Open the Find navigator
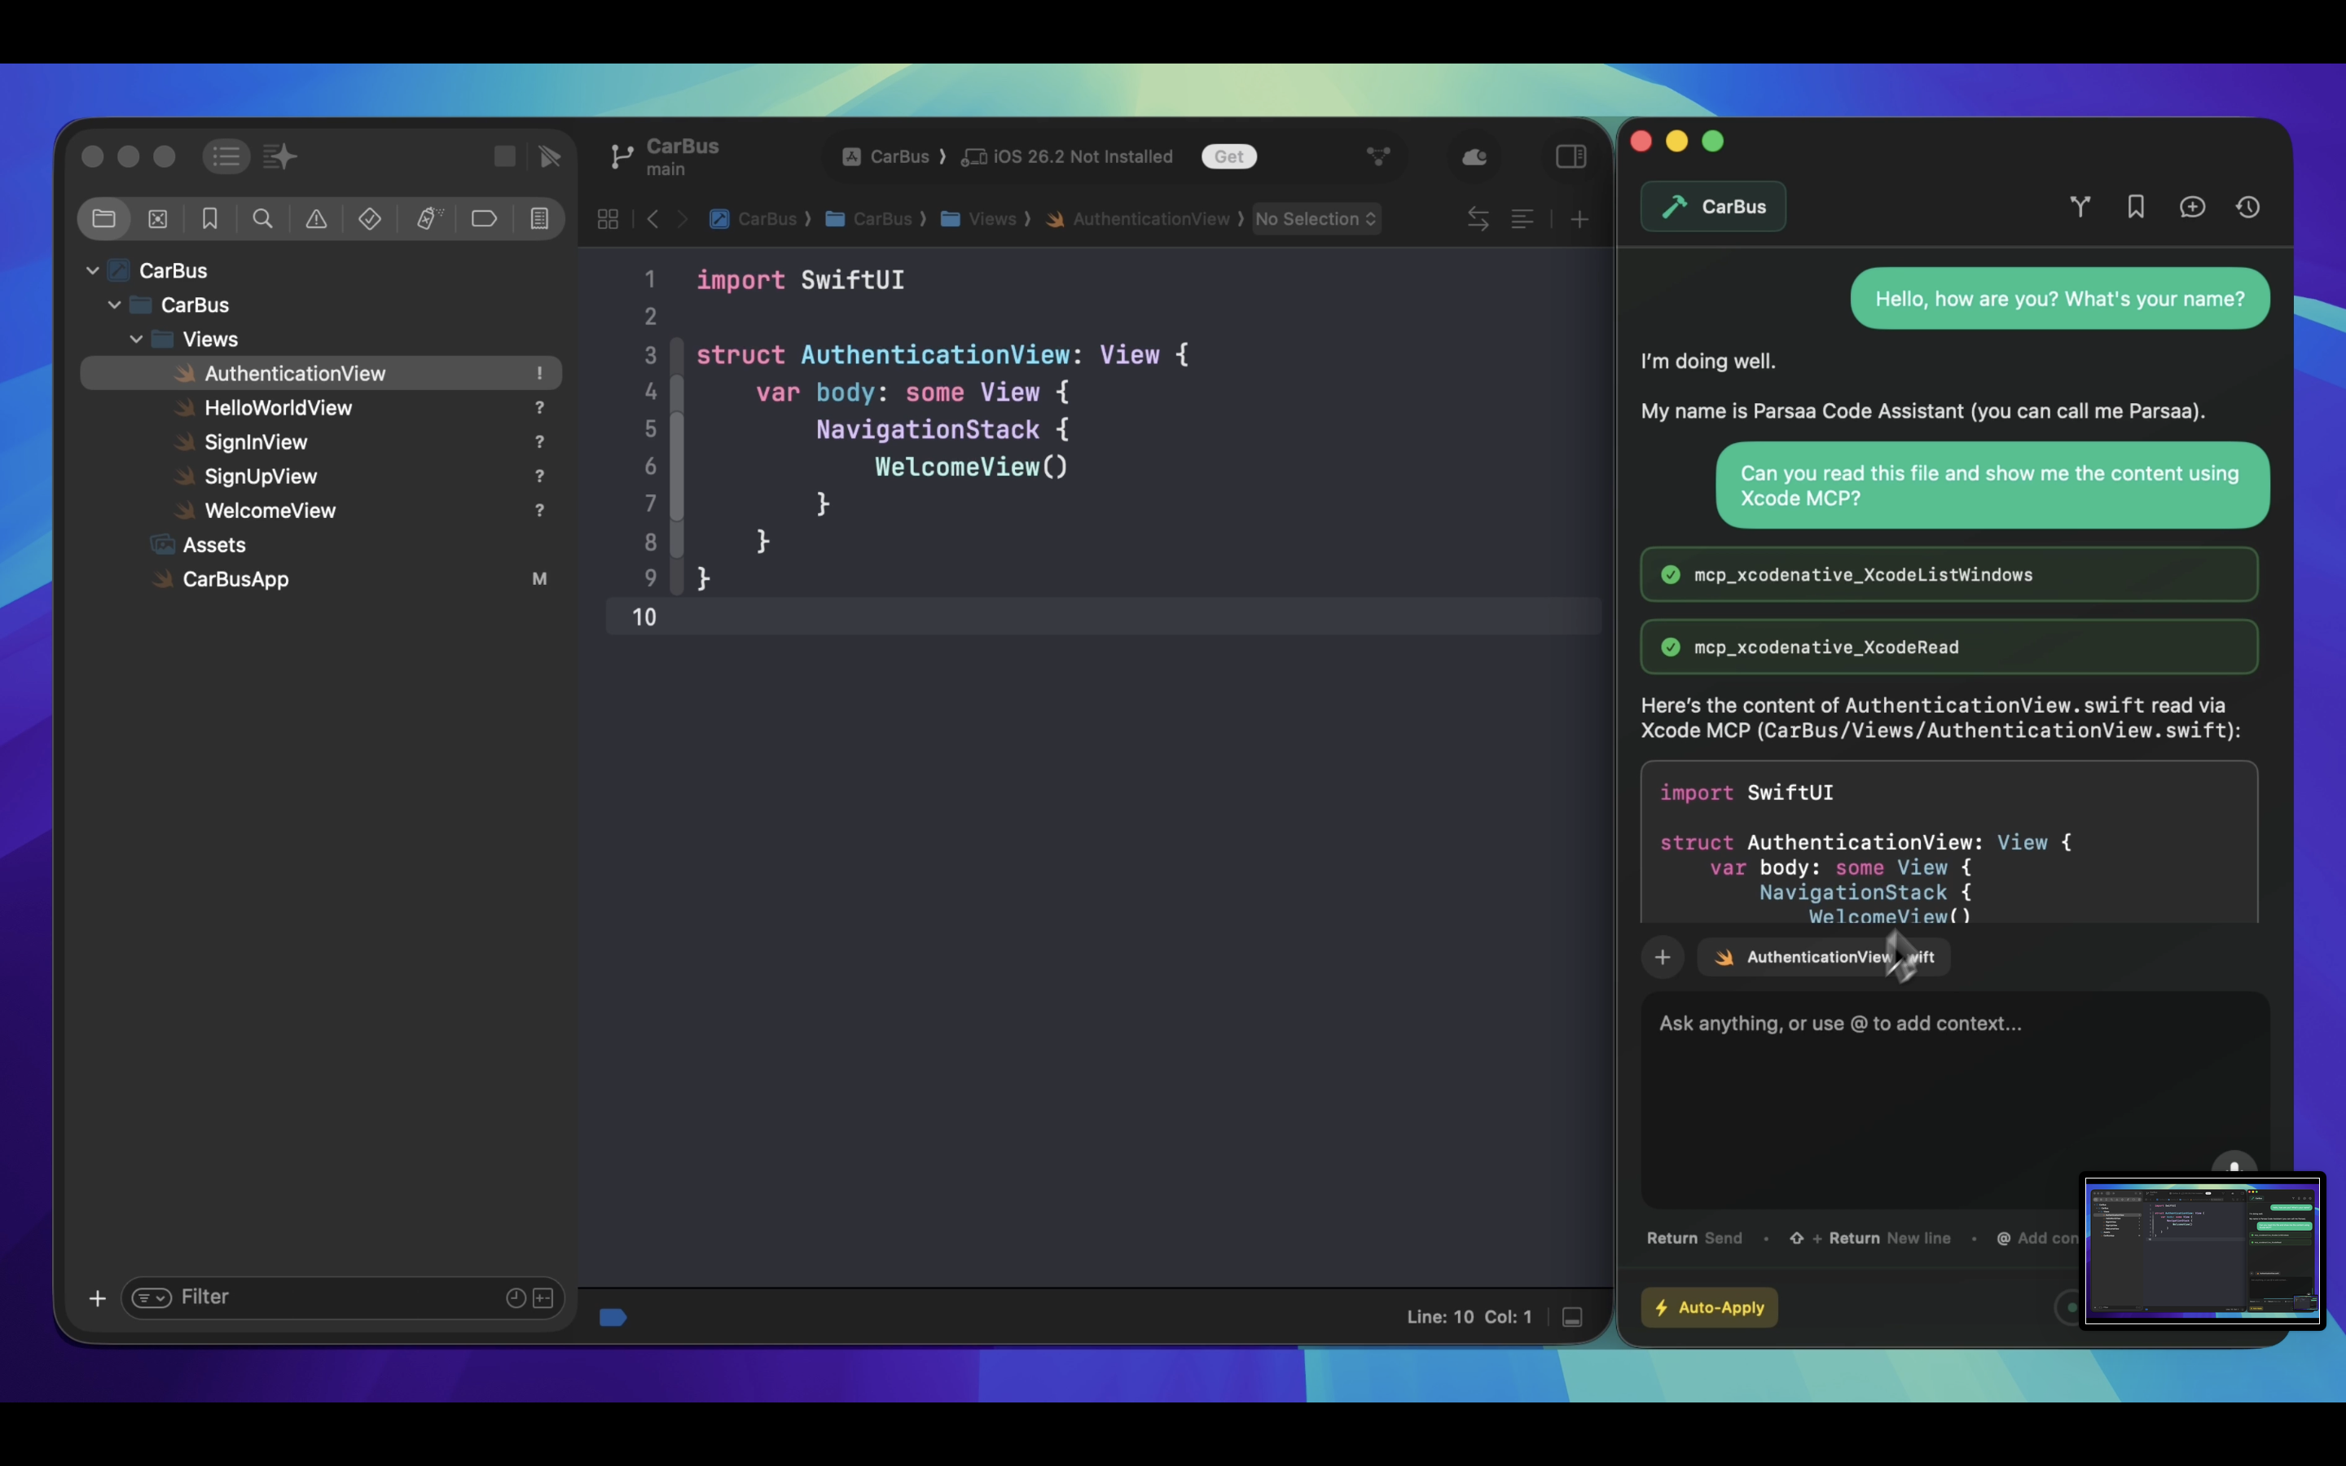The image size is (2346, 1466). [x=263, y=218]
